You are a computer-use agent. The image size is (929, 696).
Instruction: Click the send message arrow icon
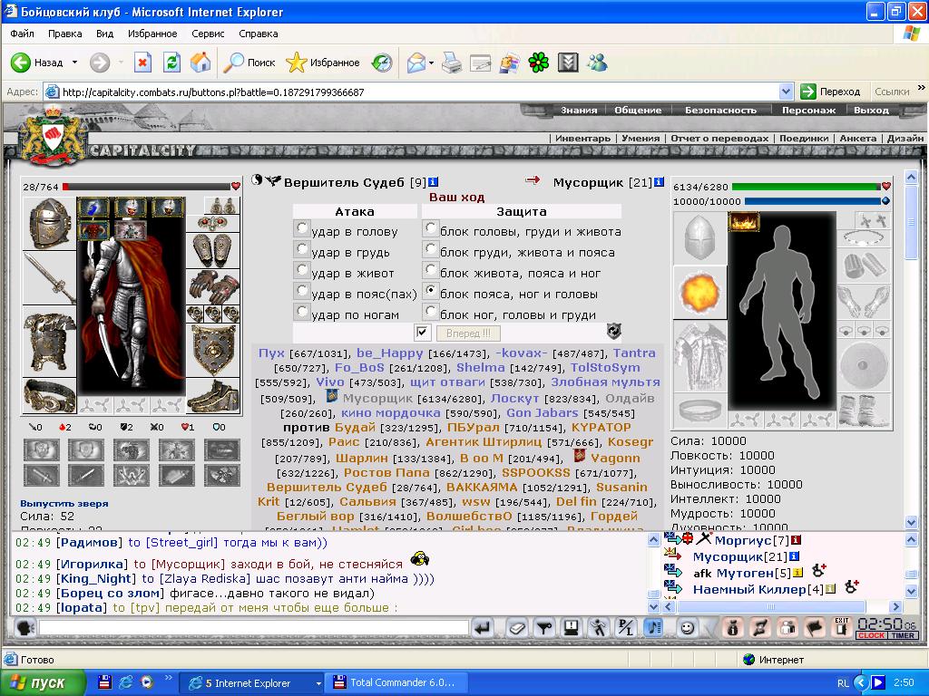click(483, 627)
